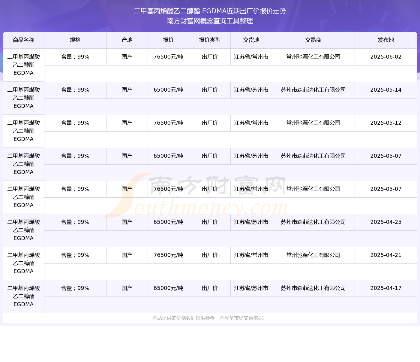The image size is (420, 362).
Task: Click 出厂价 in the 2025-05-14 row
Action: coord(210,90)
